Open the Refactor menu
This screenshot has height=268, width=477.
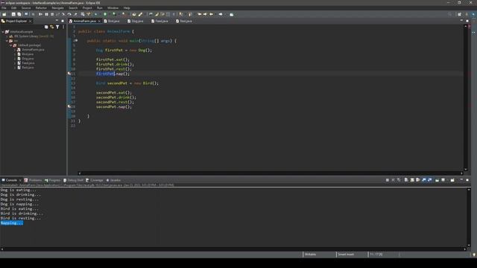pyautogui.click(x=41, y=8)
